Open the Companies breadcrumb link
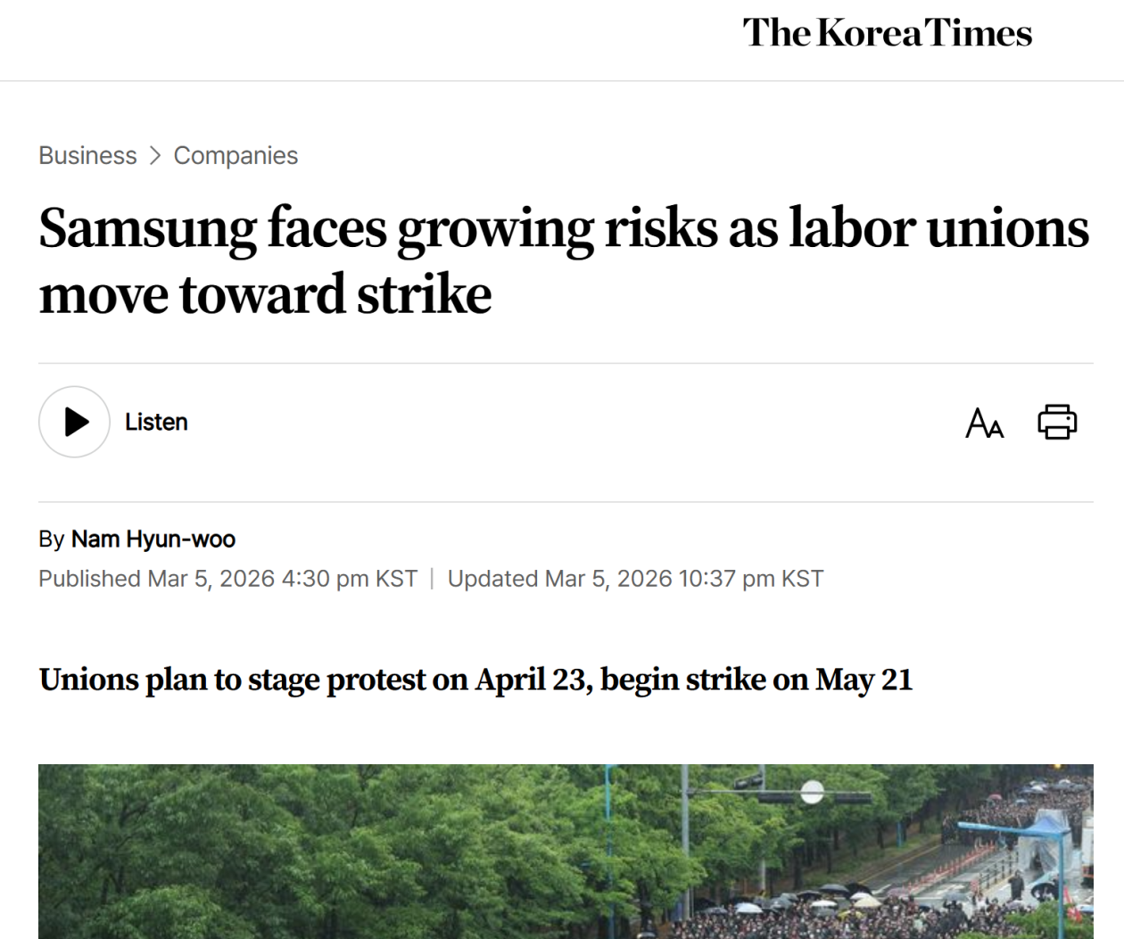Screen dimensions: 1124x939 236,156
